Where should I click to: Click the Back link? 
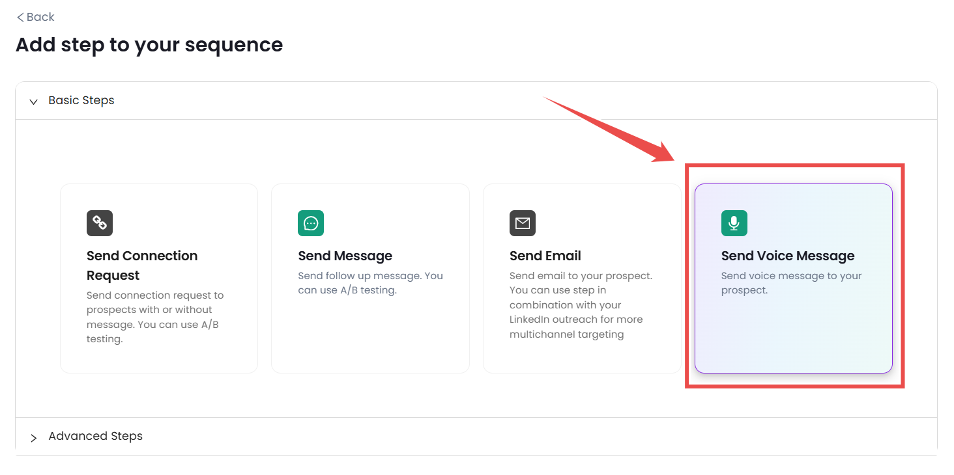[x=35, y=16]
